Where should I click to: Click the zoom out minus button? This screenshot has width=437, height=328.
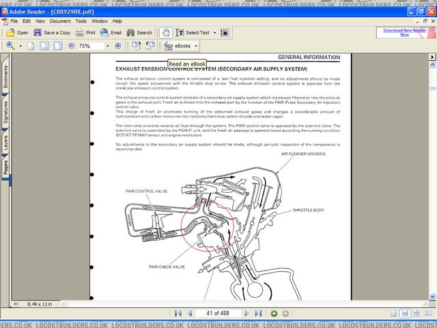[72, 46]
